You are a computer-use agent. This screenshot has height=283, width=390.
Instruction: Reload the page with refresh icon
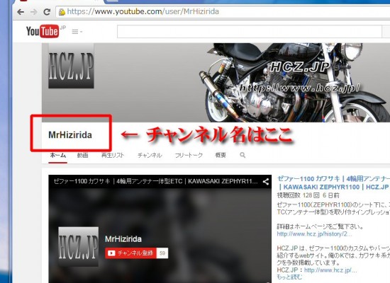pos(47,11)
